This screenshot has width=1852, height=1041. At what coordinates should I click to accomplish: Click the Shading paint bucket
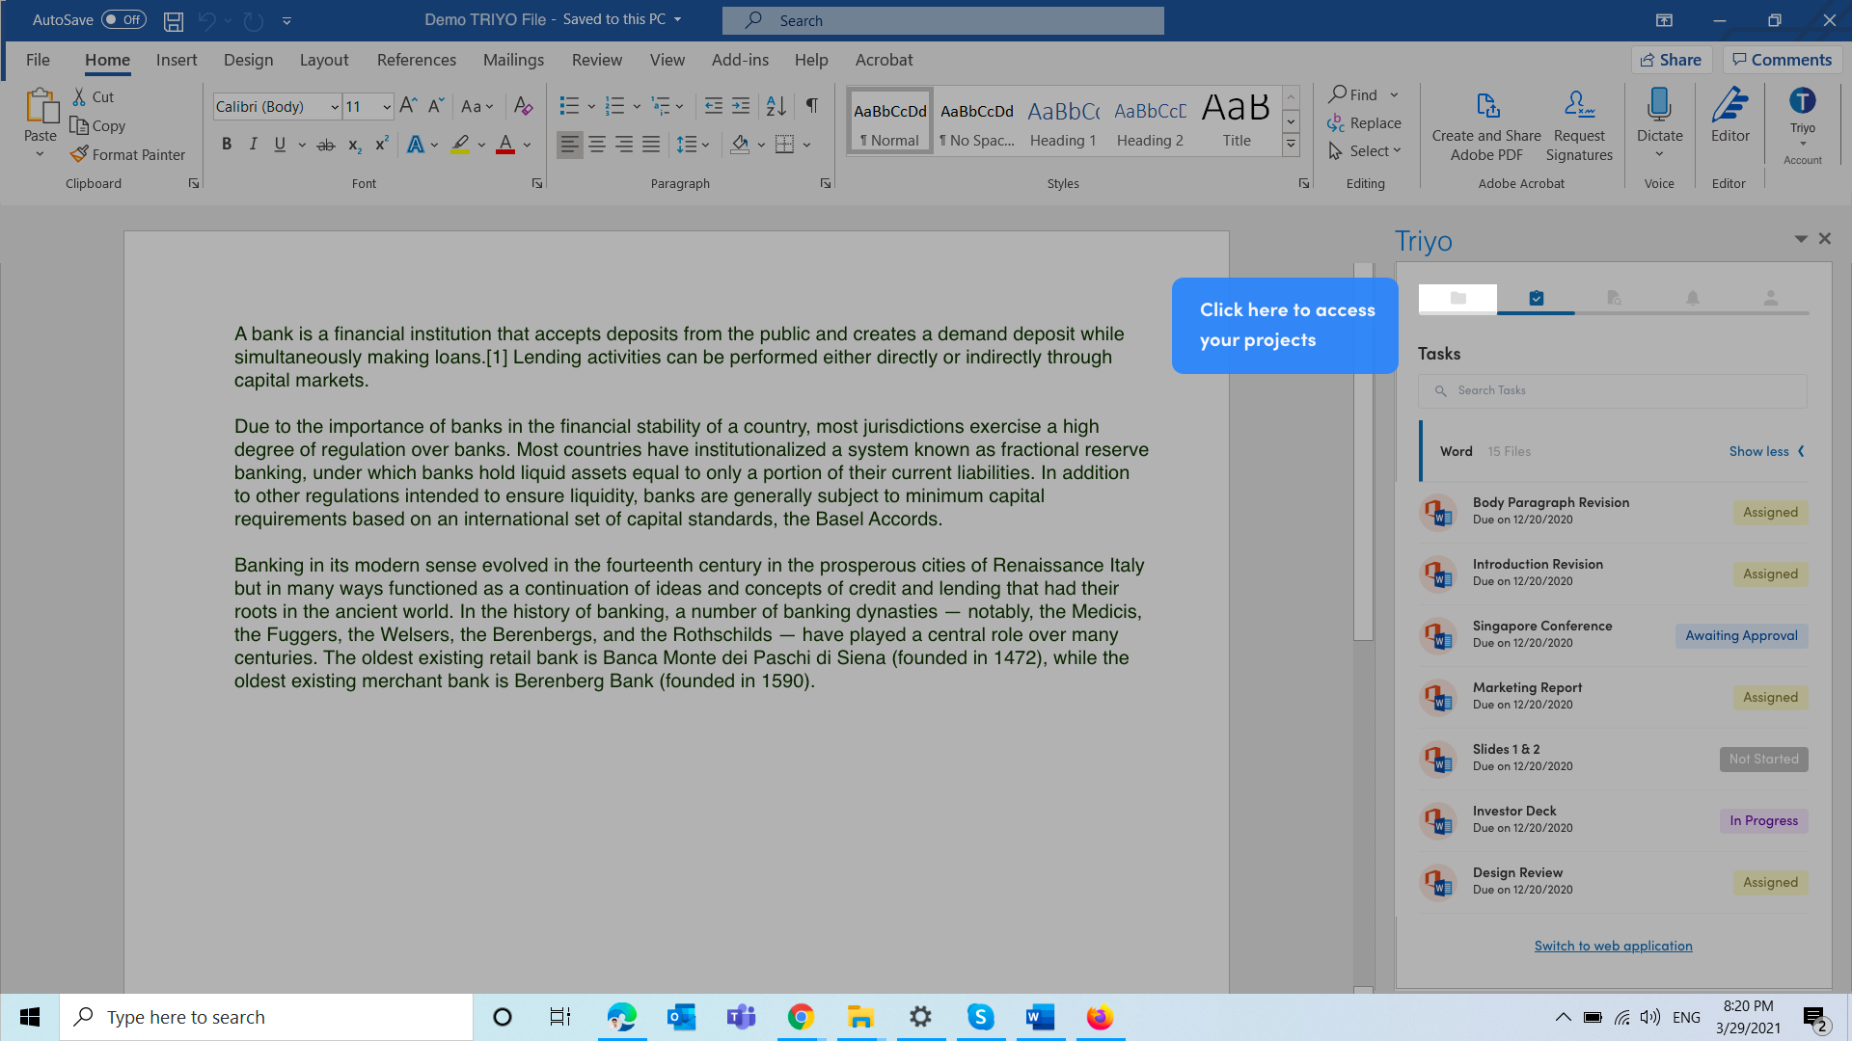(x=740, y=145)
